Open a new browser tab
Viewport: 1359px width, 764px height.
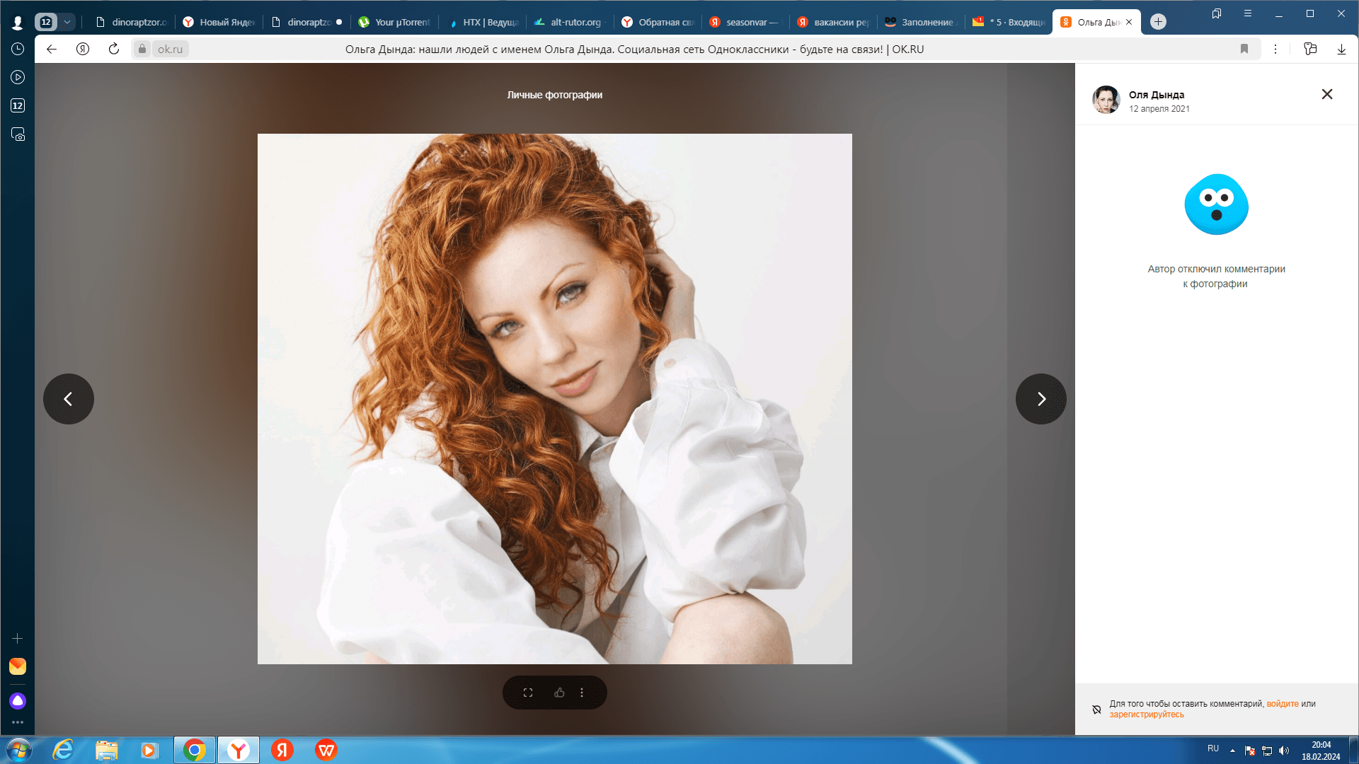point(1158,22)
